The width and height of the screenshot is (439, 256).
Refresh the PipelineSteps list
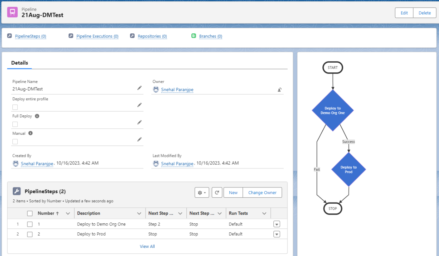217,192
